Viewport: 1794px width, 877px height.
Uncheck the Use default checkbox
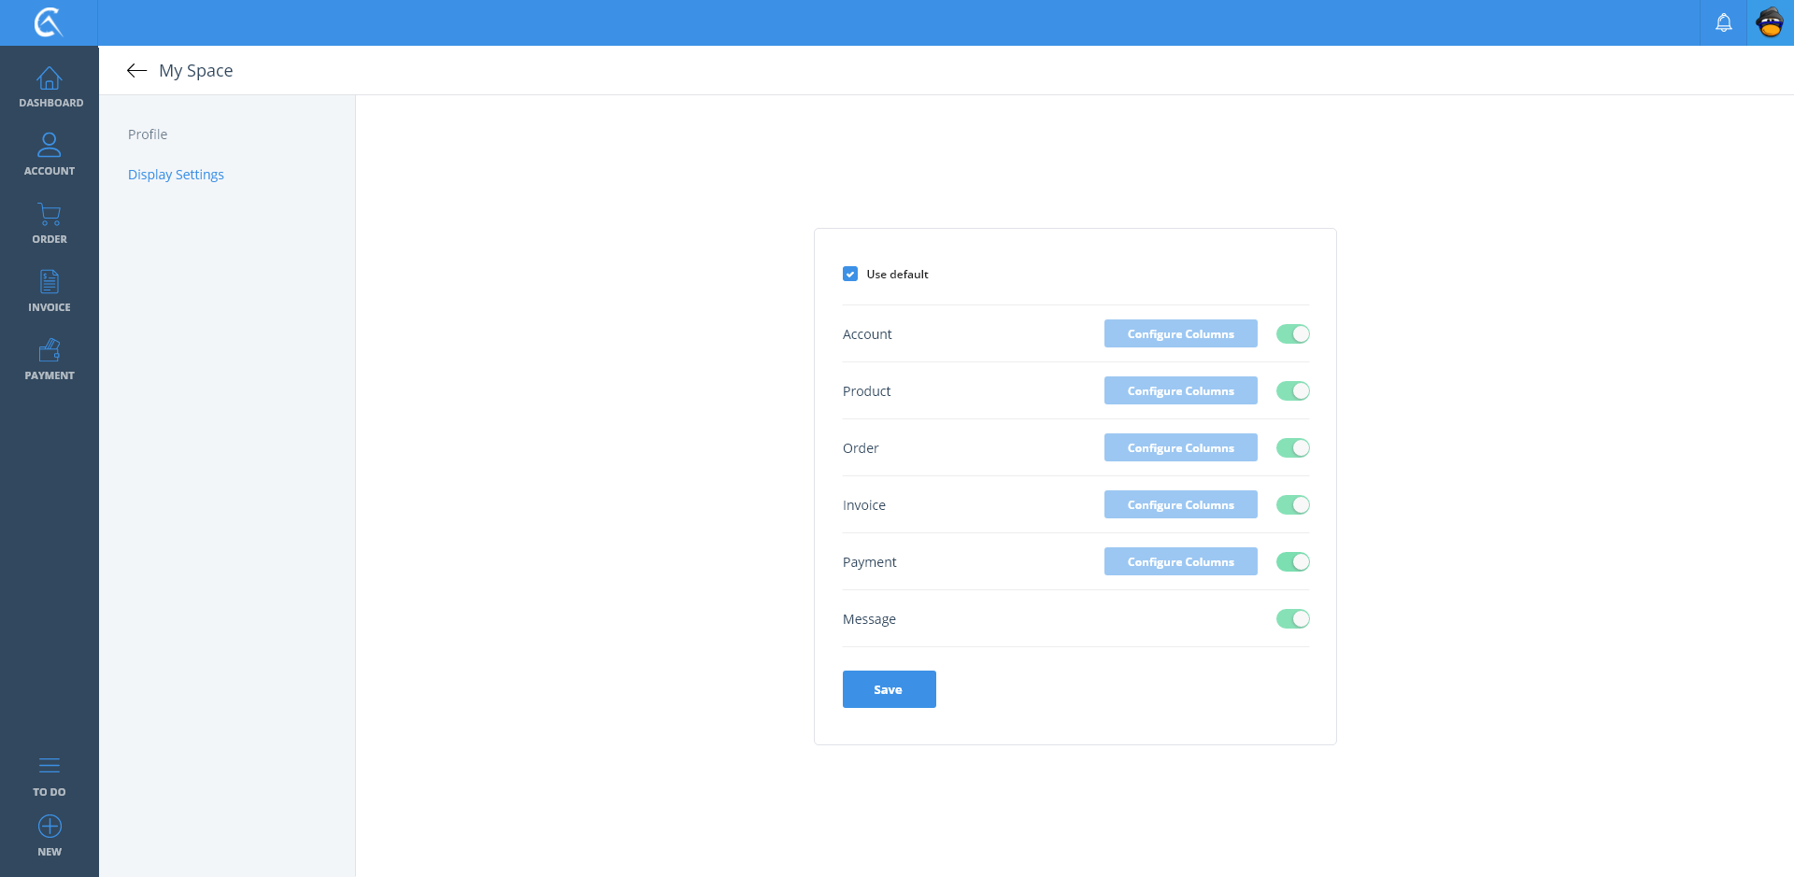pyautogui.click(x=850, y=274)
